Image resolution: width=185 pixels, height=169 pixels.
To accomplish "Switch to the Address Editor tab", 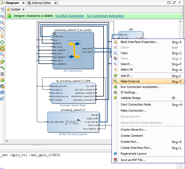I will pos(41,3).
